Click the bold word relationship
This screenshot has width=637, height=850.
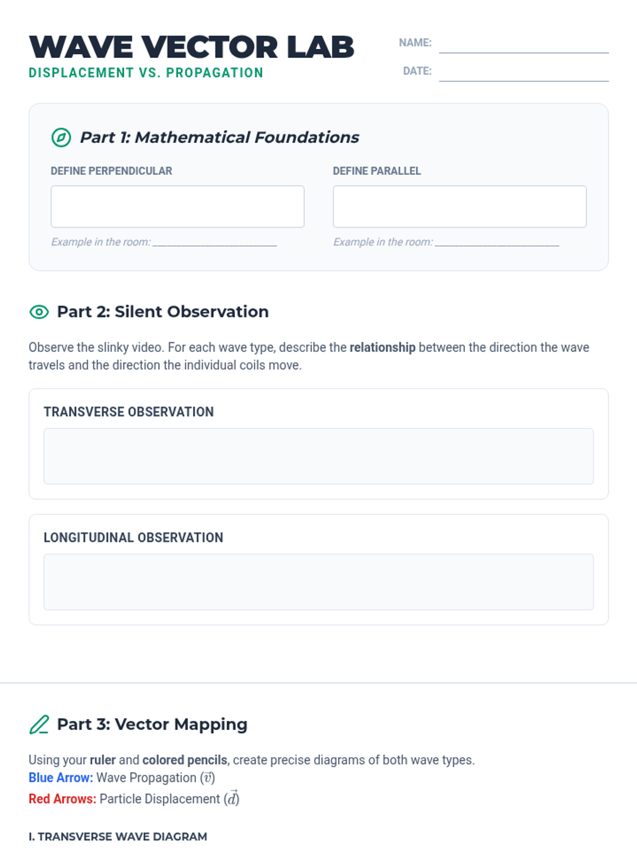coord(382,347)
